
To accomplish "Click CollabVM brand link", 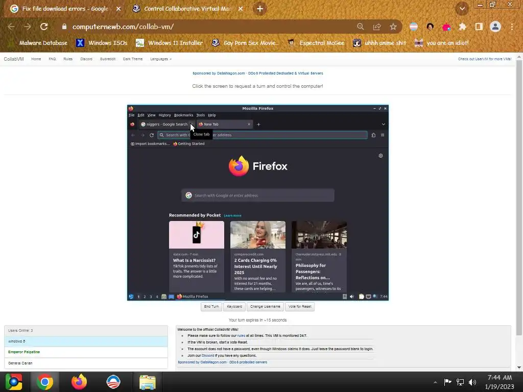I will click(x=14, y=59).
